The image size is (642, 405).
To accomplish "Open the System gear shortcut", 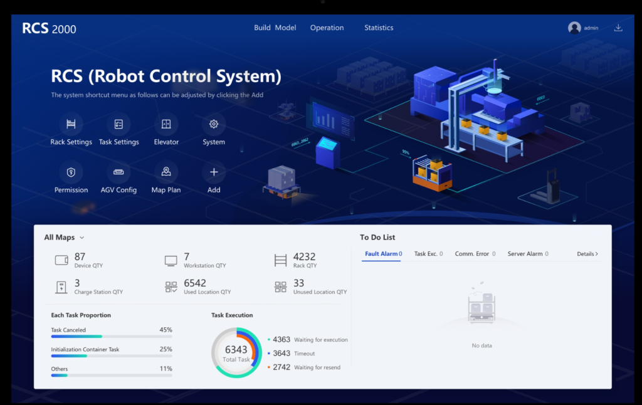I will 214,124.
